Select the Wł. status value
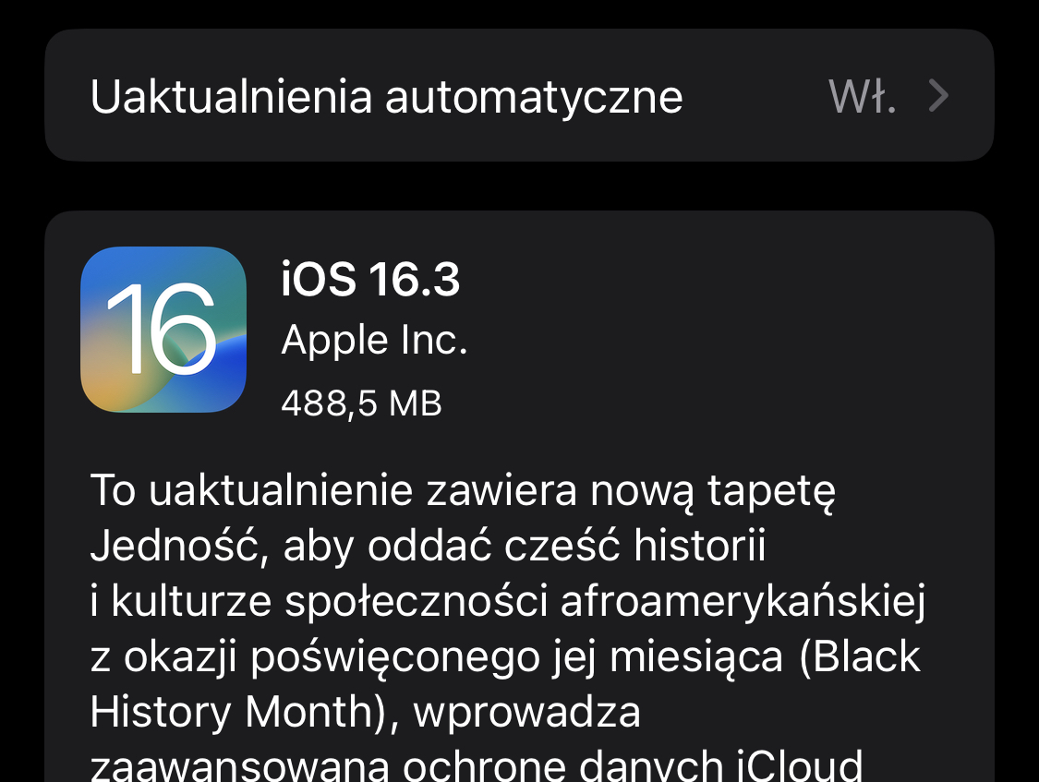The height and width of the screenshot is (782, 1039). [x=862, y=97]
